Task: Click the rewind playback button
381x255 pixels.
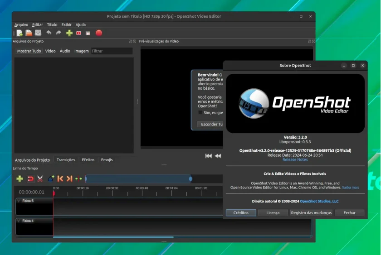Action: (x=218, y=156)
